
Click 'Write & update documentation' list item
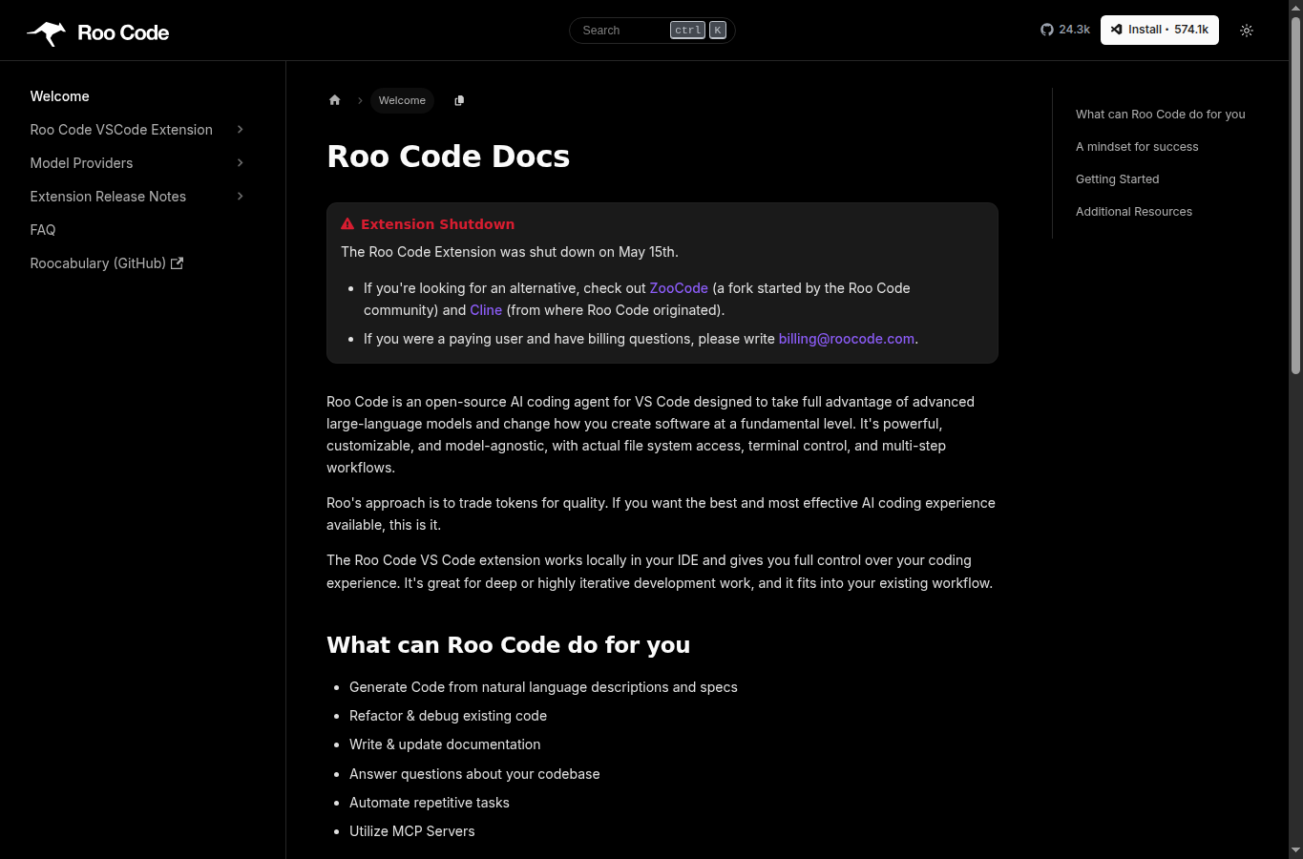[x=445, y=744]
